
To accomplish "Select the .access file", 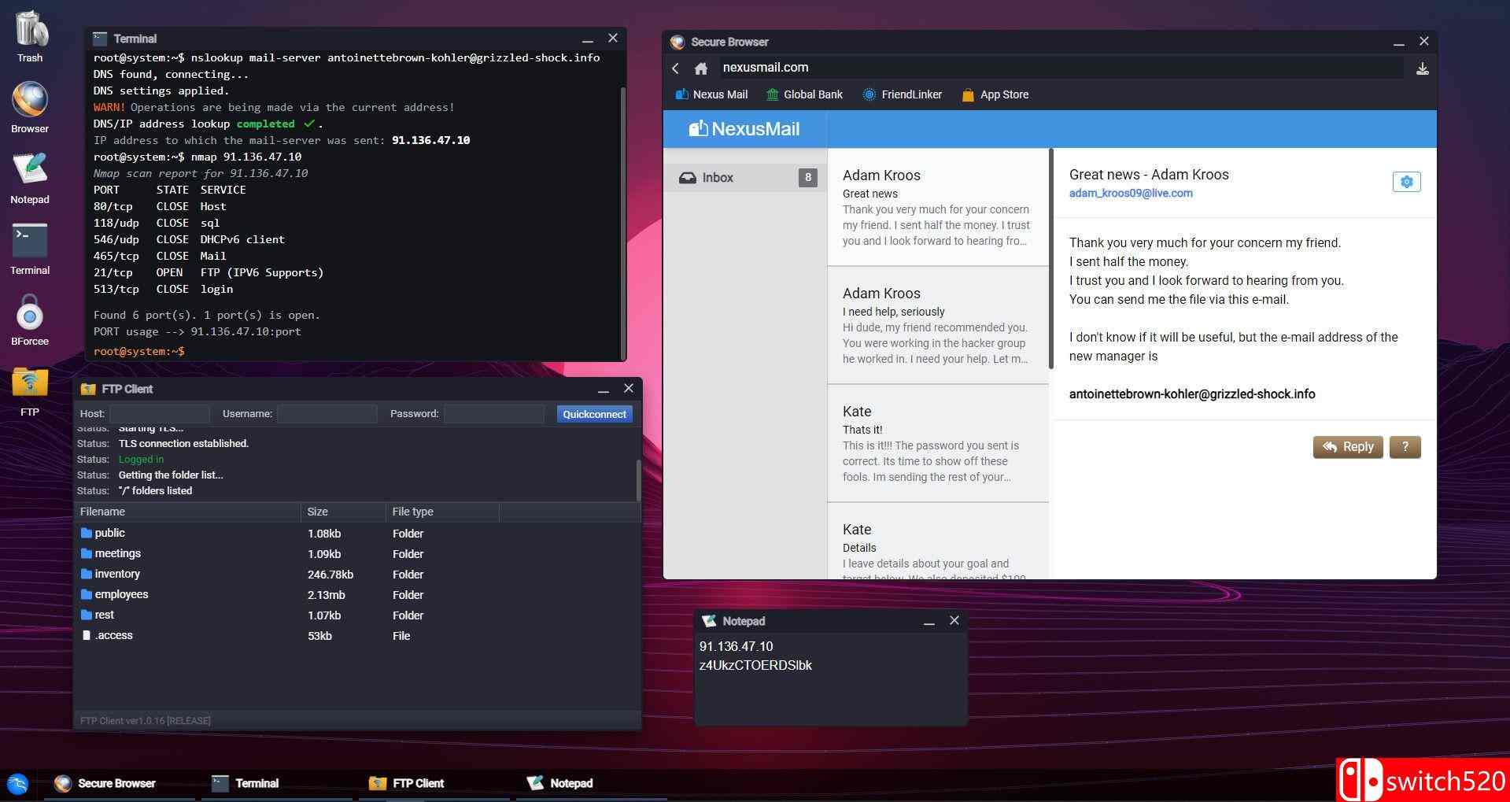I will (113, 636).
